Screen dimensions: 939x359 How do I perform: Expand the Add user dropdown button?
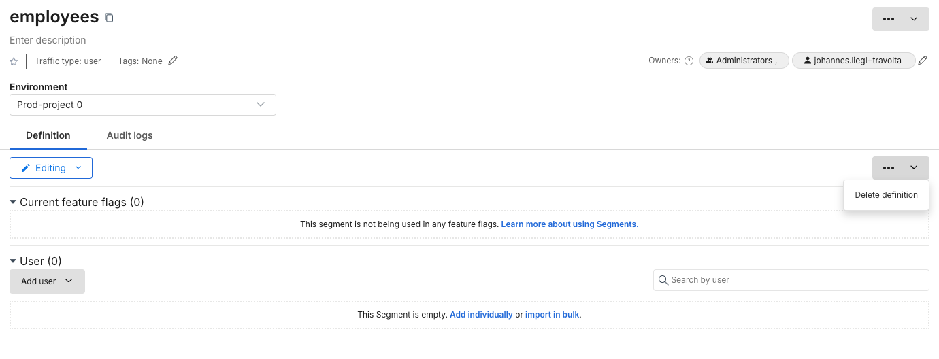47,281
